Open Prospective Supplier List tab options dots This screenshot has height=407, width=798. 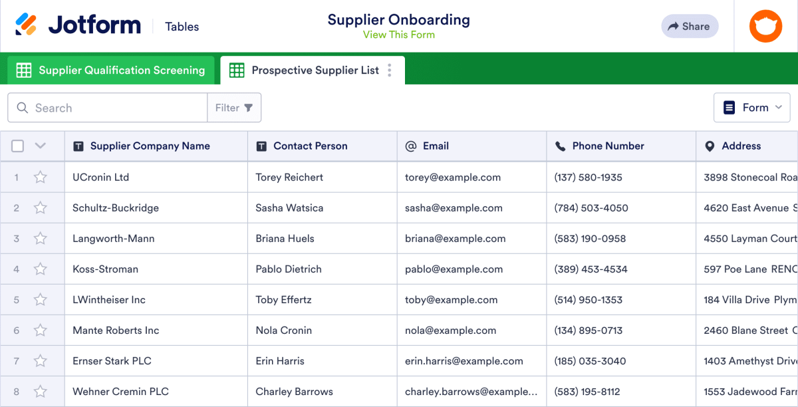click(390, 70)
